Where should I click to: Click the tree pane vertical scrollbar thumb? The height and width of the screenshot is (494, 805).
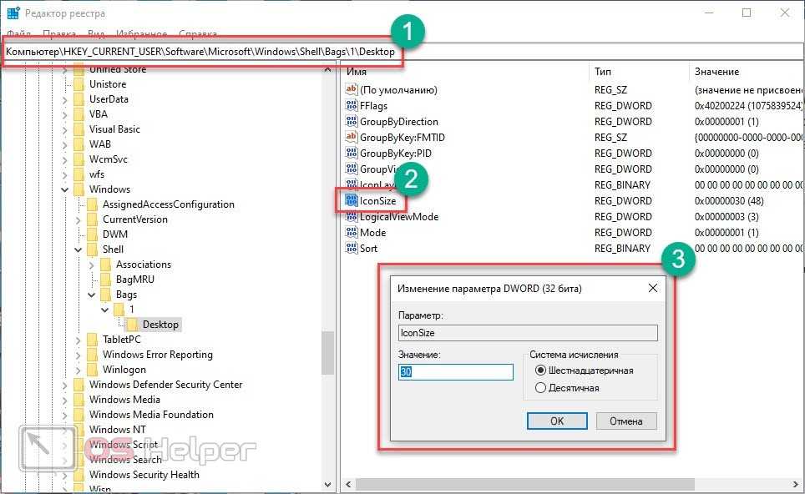[x=327, y=353]
